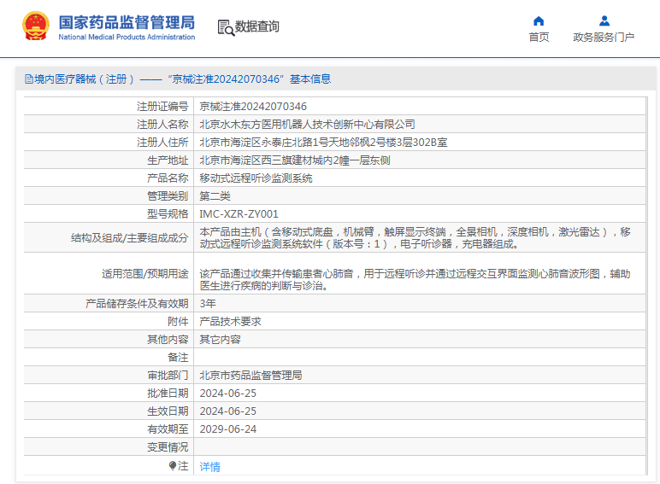Select product name 移动式远程听诊监测系统
Screen dimensions: 660x484
pyautogui.click(x=256, y=178)
